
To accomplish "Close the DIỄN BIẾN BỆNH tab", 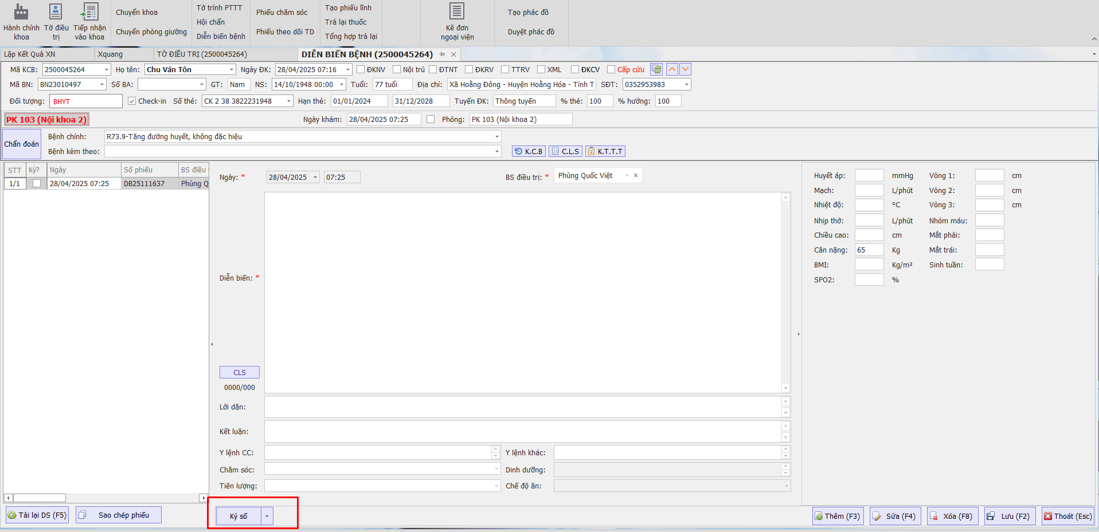I will click(x=453, y=54).
